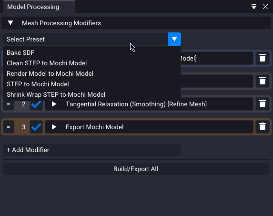Open the Model Processing panel options menu icon

pos(254,7)
